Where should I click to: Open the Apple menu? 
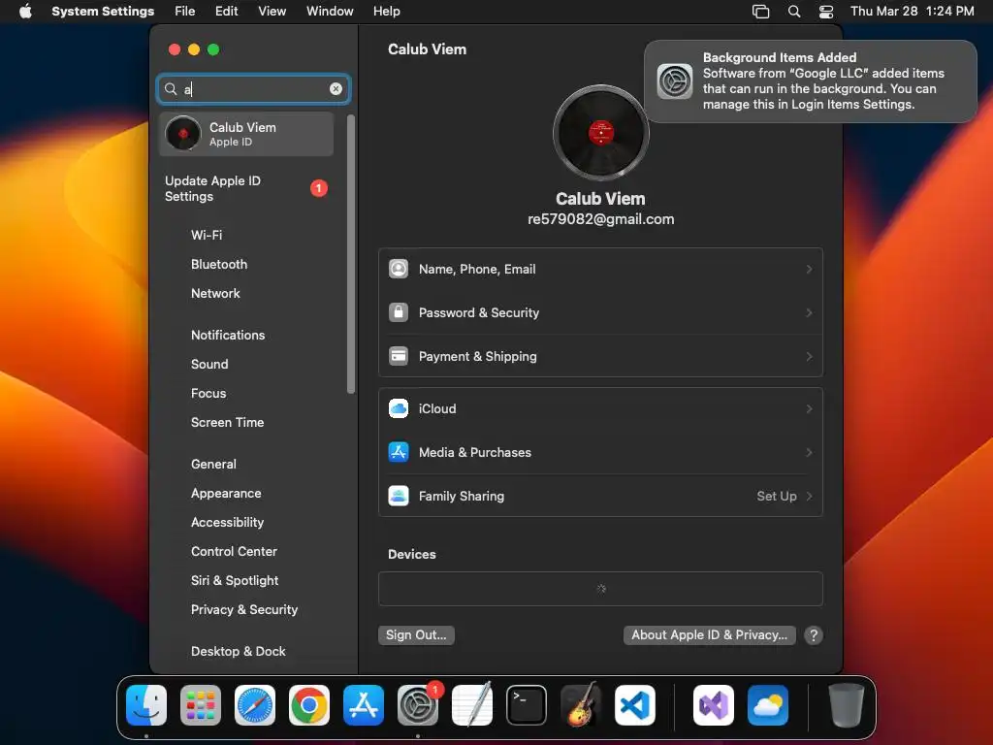pyautogui.click(x=25, y=11)
